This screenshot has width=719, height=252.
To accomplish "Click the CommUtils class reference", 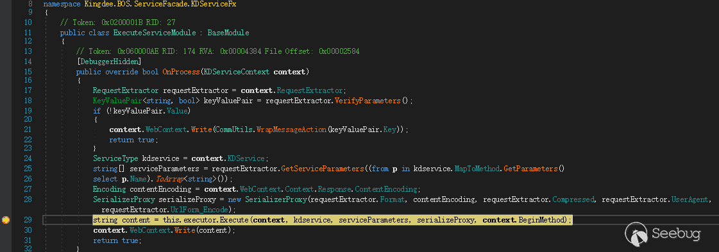I will pyautogui.click(x=235, y=130).
